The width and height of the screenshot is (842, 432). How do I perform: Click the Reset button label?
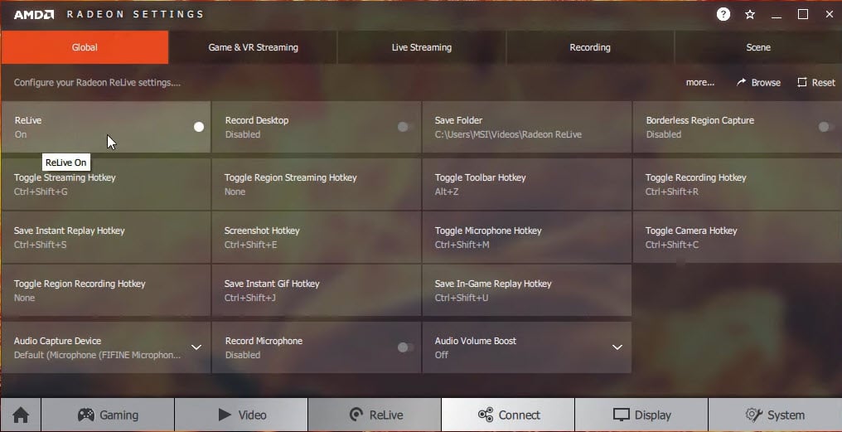point(823,83)
